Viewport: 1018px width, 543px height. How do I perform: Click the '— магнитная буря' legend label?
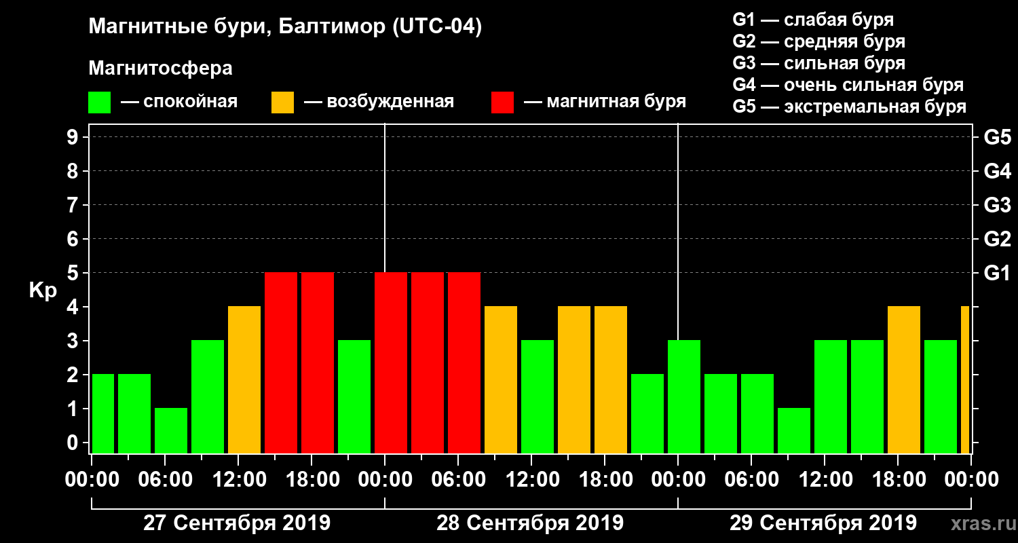click(605, 102)
